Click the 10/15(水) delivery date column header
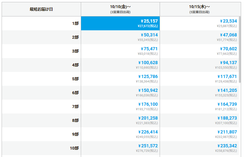 199,9
